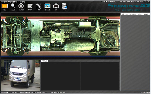Activate the magnifying glass tool
151x94 pixels.
click(x=13, y=6)
